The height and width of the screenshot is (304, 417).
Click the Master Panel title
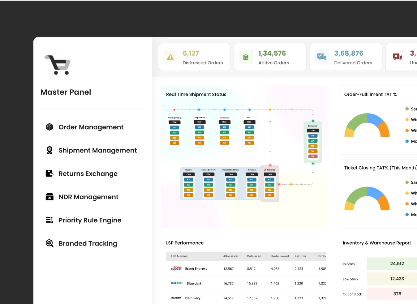click(x=66, y=92)
